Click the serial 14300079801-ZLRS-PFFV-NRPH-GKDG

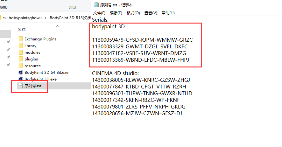coord(139,107)
